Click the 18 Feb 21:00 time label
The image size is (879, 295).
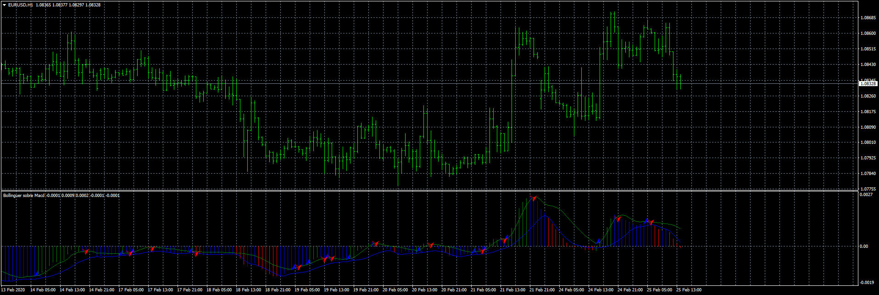(x=278, y=290)
